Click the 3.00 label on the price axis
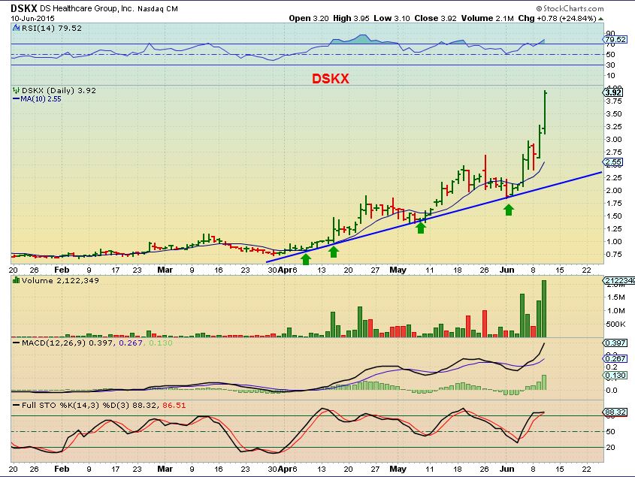Viewport: 635px width, 477px height. coord(613,139)
